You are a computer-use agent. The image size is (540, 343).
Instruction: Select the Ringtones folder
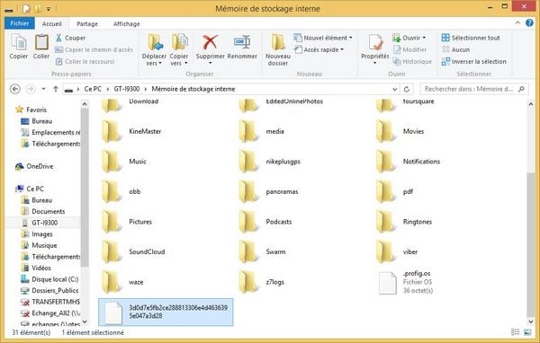tap(404, 222)
